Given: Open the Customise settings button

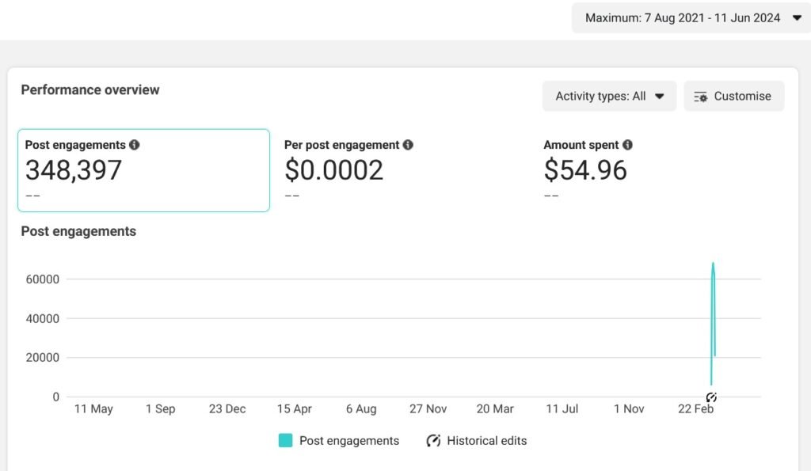Looking at the screenshot, I should click(733, 96).
